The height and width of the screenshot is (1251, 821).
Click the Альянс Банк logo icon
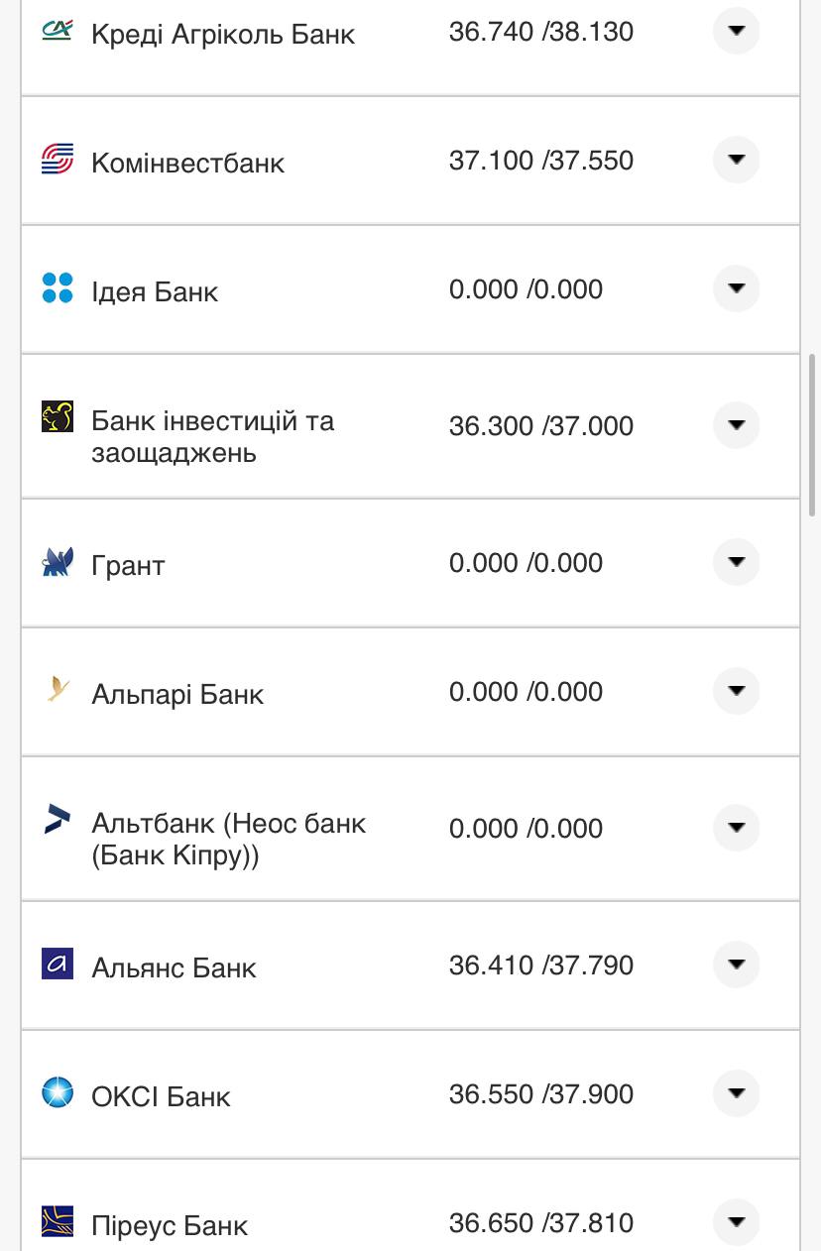[x=58, y=964]
